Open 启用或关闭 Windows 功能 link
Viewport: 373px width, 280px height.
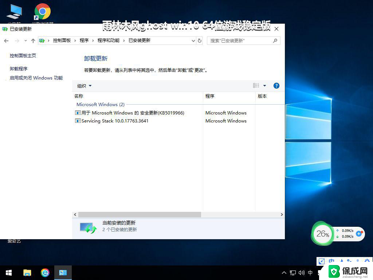tap(36, 78)
